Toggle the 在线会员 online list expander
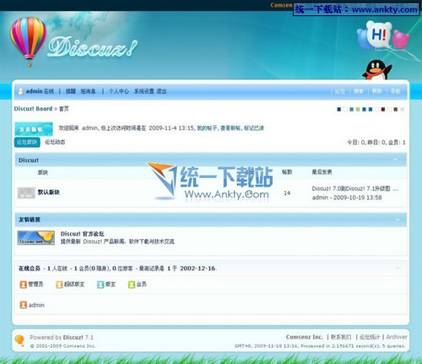Screen dimensions: 422x364 398,268
